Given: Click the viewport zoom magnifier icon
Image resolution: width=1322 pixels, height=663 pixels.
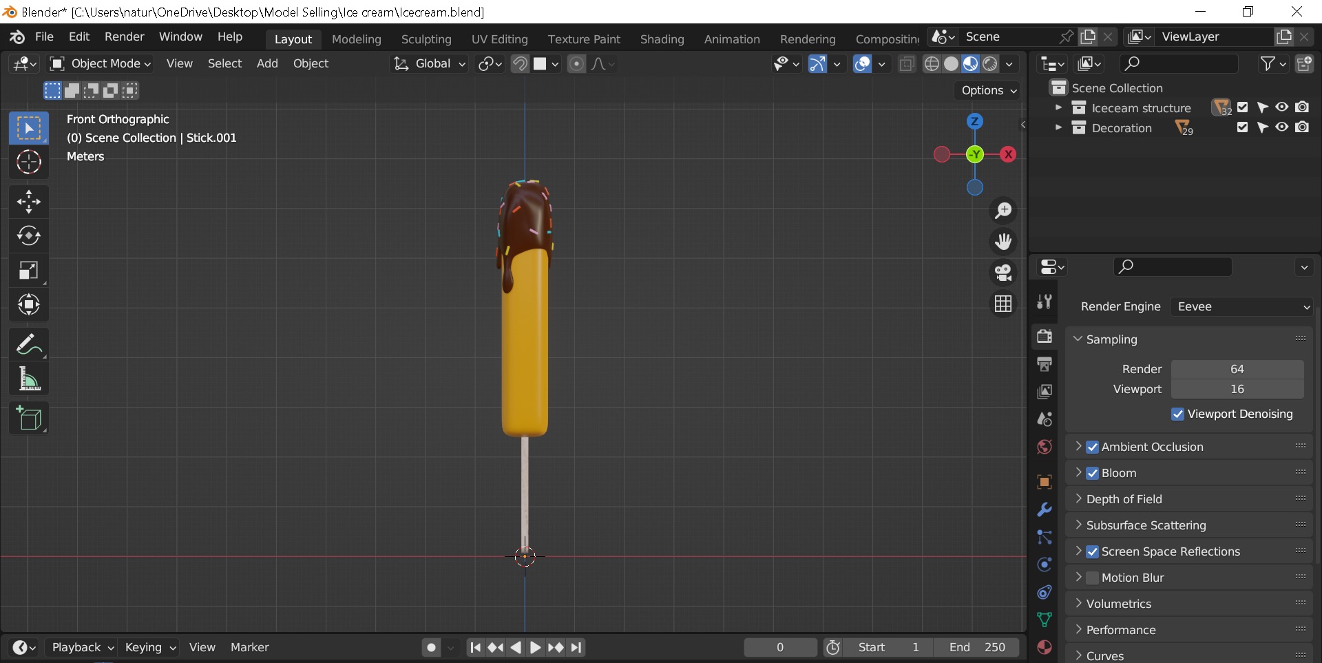Looking at the screenshot, I should click(1003, 210).
